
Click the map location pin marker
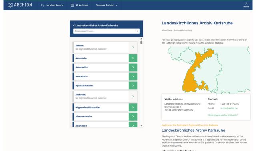192,61
